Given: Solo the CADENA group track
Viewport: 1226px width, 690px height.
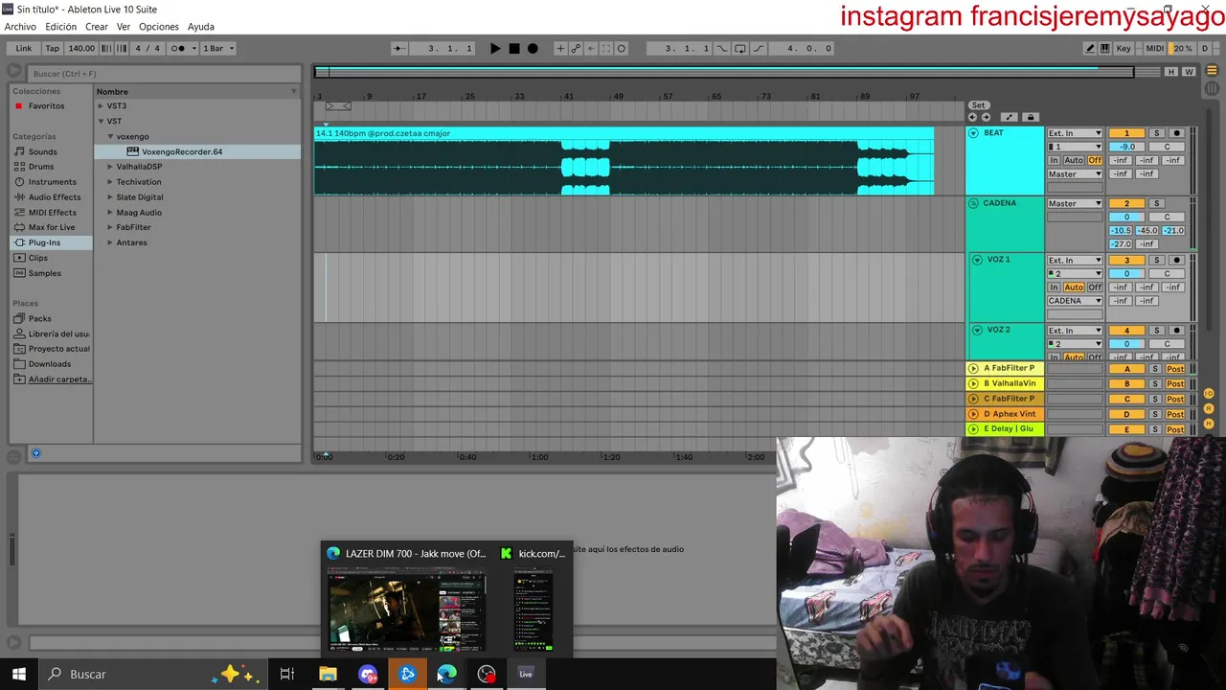Looking at the screenshot, I should [1156, 203].
